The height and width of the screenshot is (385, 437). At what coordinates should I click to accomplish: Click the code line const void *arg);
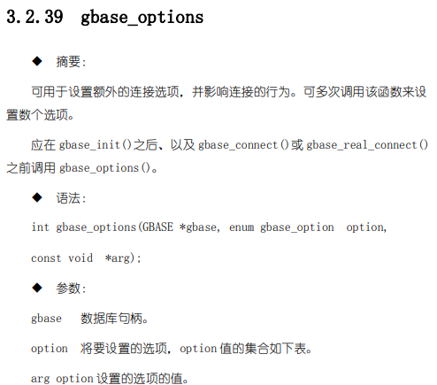86,258
